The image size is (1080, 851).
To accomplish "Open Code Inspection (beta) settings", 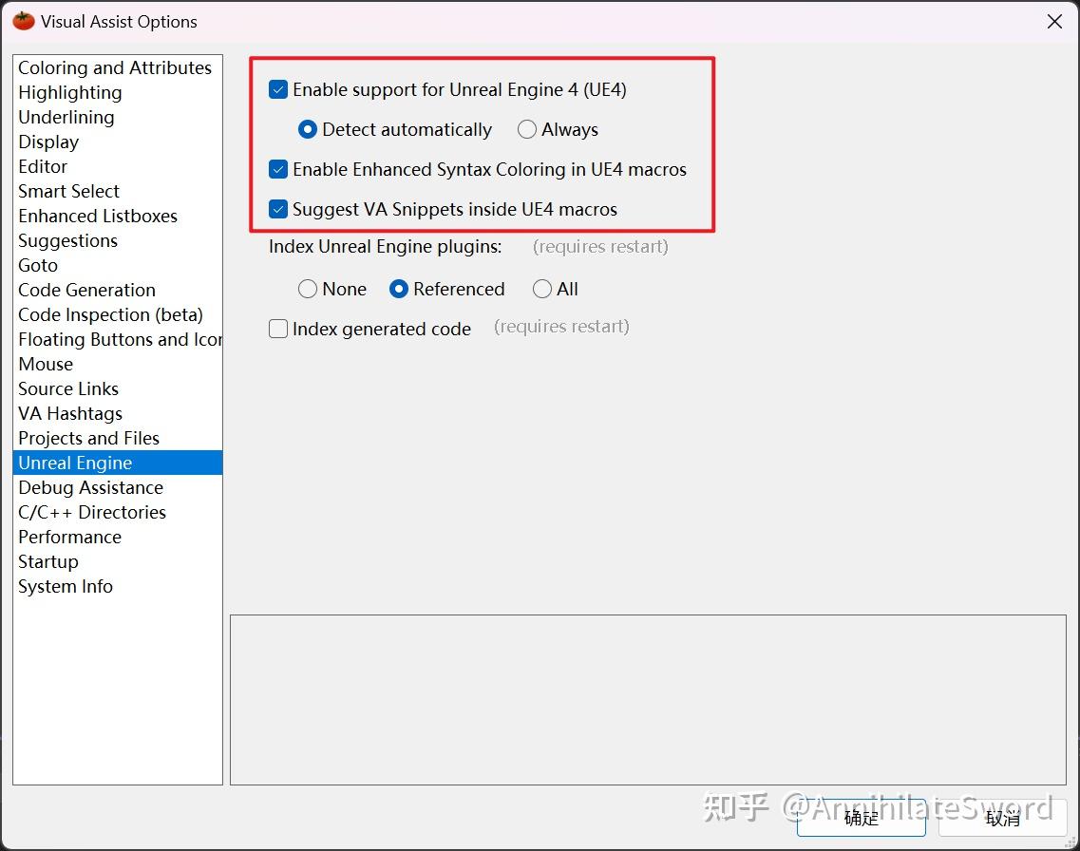I will click(x=110, y=314).
